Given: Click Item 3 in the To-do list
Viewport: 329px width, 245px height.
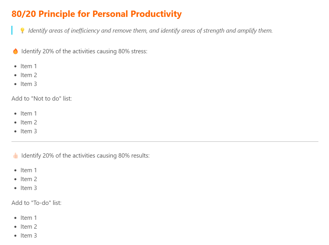Looking at the screenshot, I should click(x=28, y=236).
